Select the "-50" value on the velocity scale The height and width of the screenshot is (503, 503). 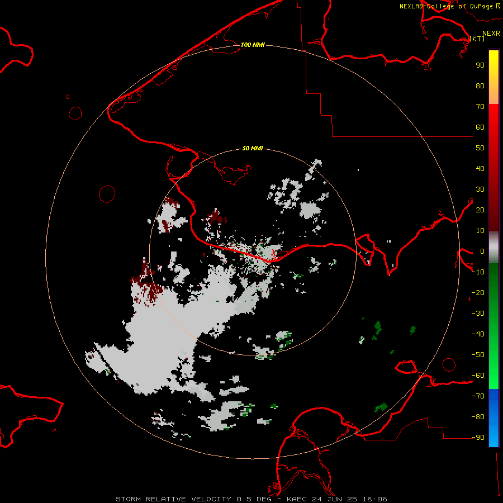pyautogui.click(x=478, y=355)
